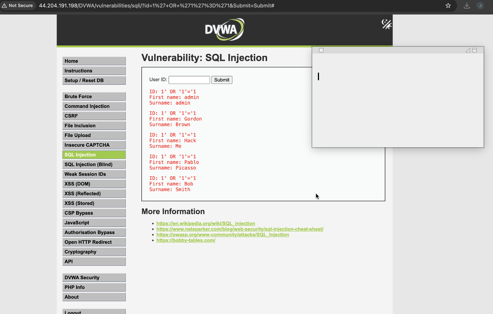This screenshot has height=314, width=493.
Task: Select Brute Force in the sidebar
Action: (x=94, y=96)
